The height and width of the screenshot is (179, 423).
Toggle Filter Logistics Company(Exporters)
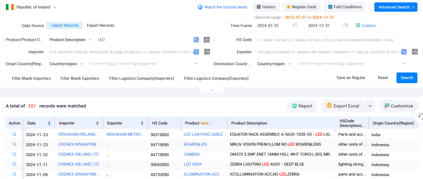(x=216, y=78)
